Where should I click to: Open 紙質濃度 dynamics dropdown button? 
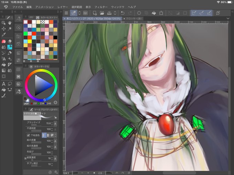[x=55, y=158]
